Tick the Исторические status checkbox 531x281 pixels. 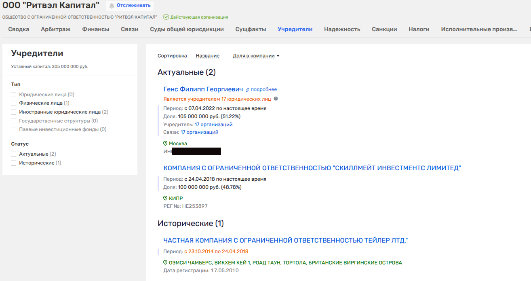(x=14, y=163)
